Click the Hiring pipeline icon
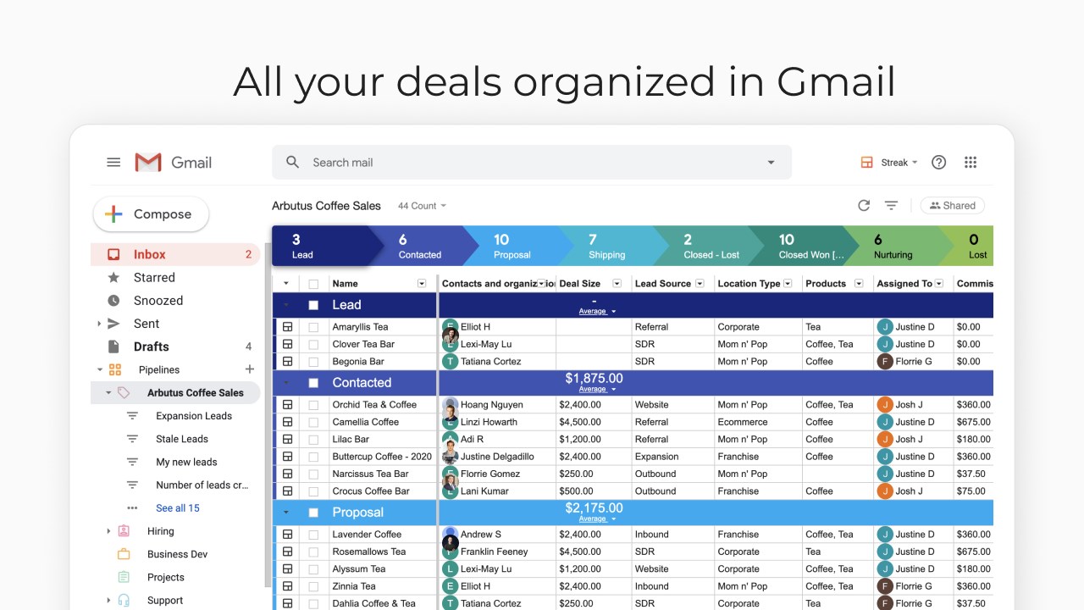The image size is (1084, 610). (124, 531)
